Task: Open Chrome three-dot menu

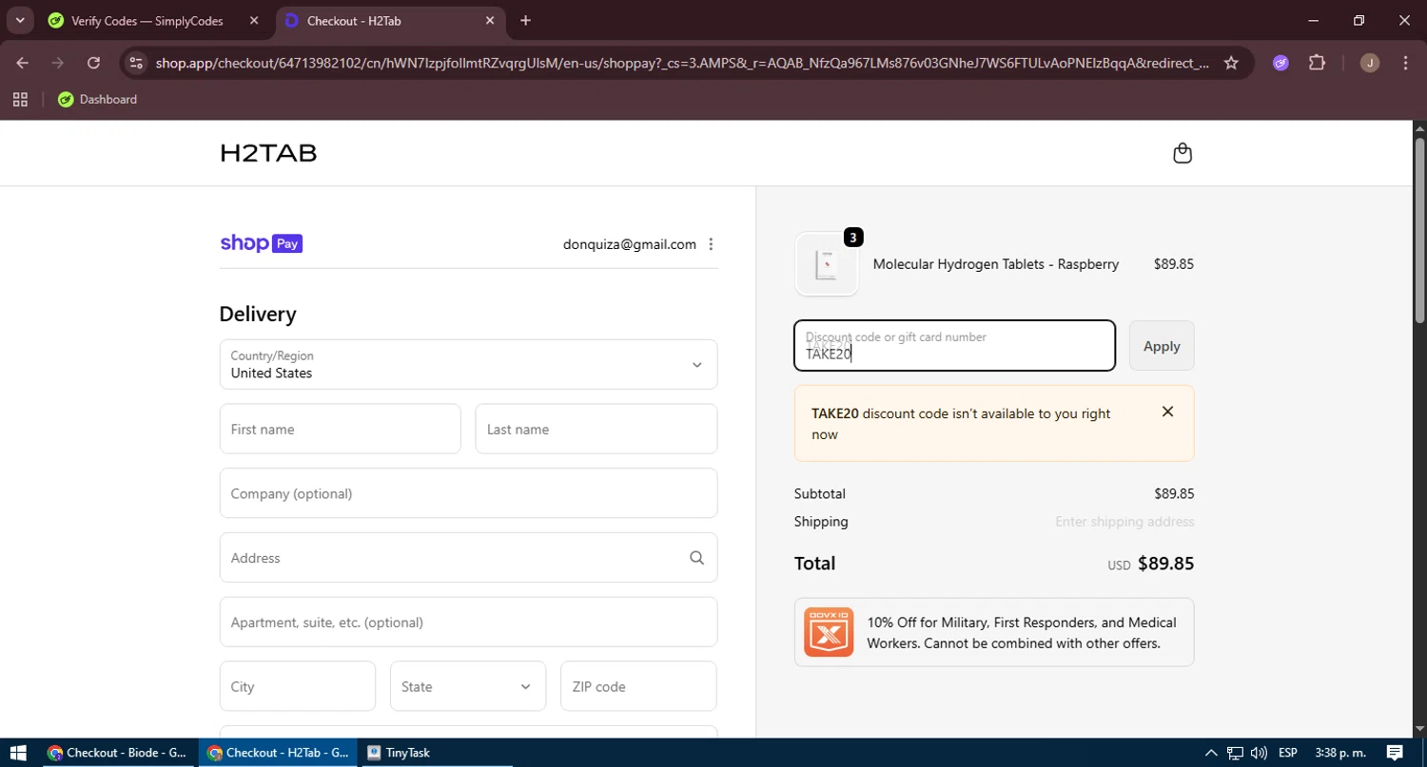Action: tap(1406, 63)
